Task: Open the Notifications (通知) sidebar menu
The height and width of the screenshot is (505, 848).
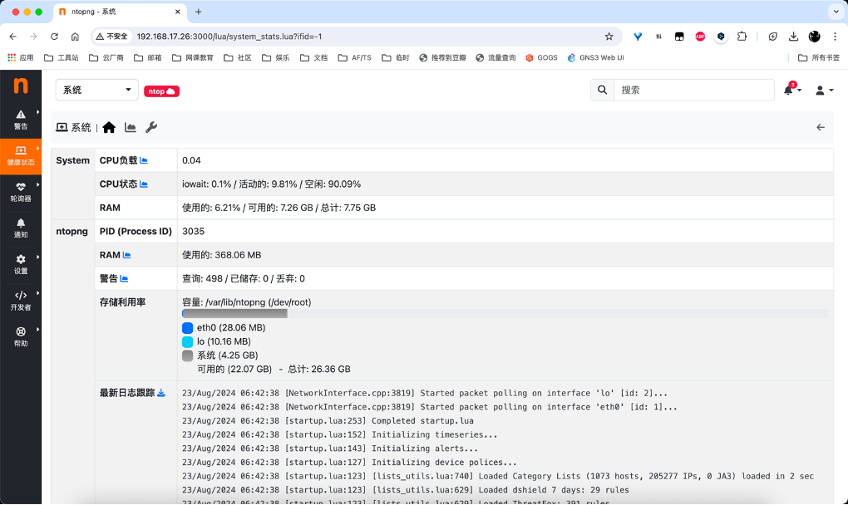Action: (x=21, y=228)
